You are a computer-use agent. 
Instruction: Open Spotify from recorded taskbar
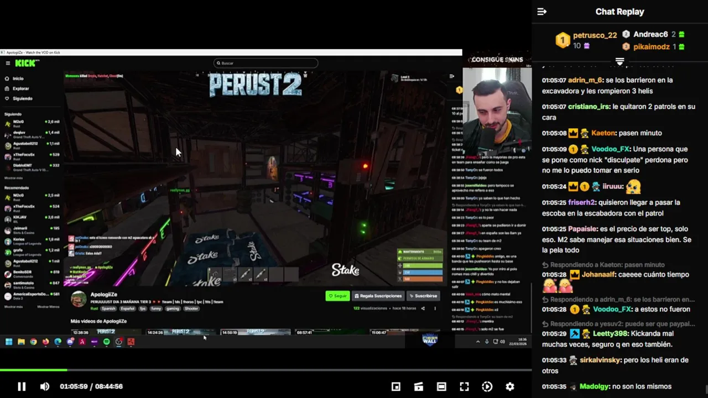click(106, 342)
